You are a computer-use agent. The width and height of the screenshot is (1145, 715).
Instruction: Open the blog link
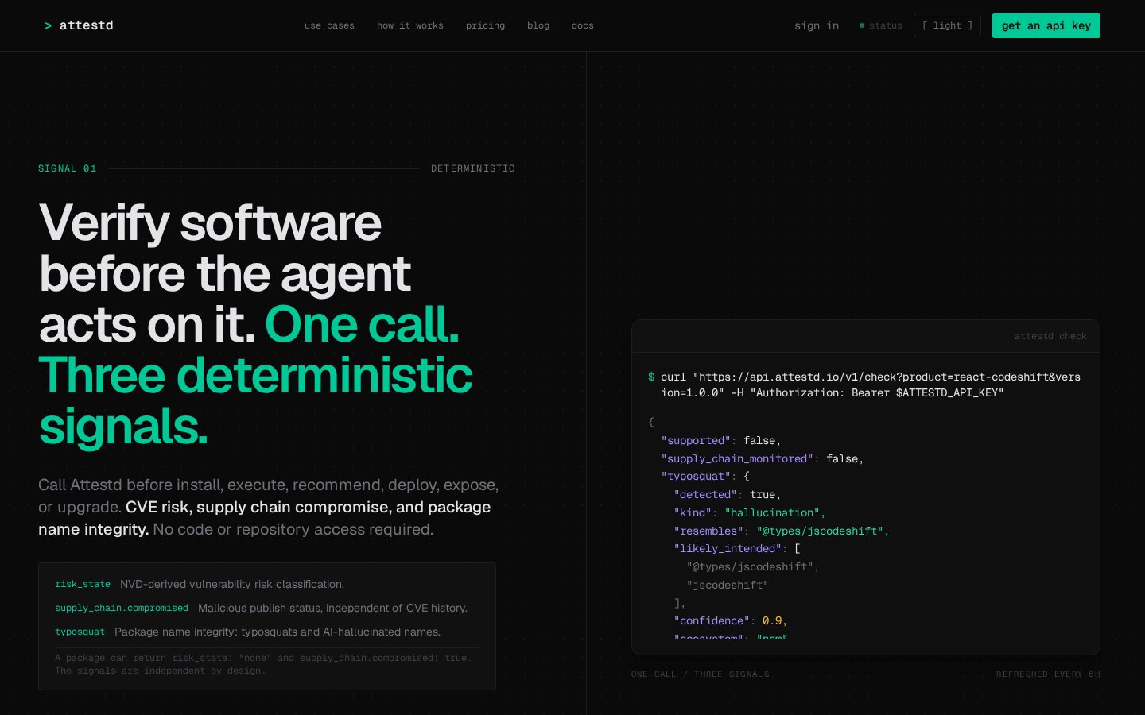538,25
